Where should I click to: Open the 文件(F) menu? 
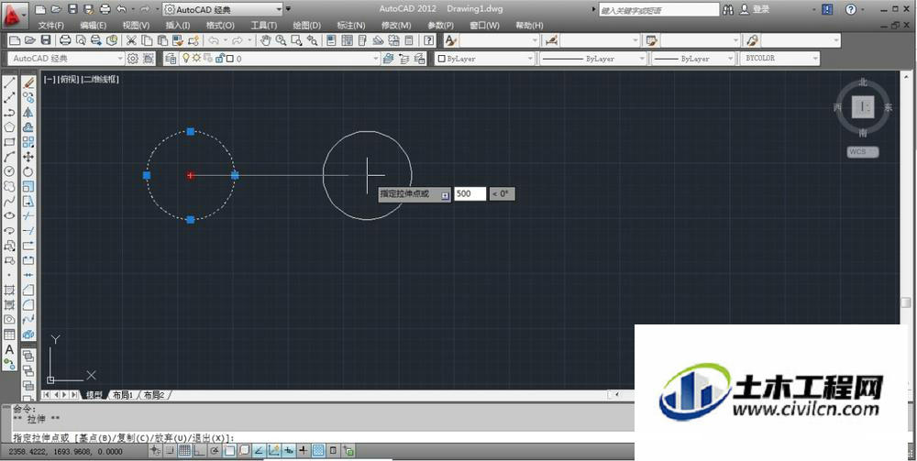(51, 26)
